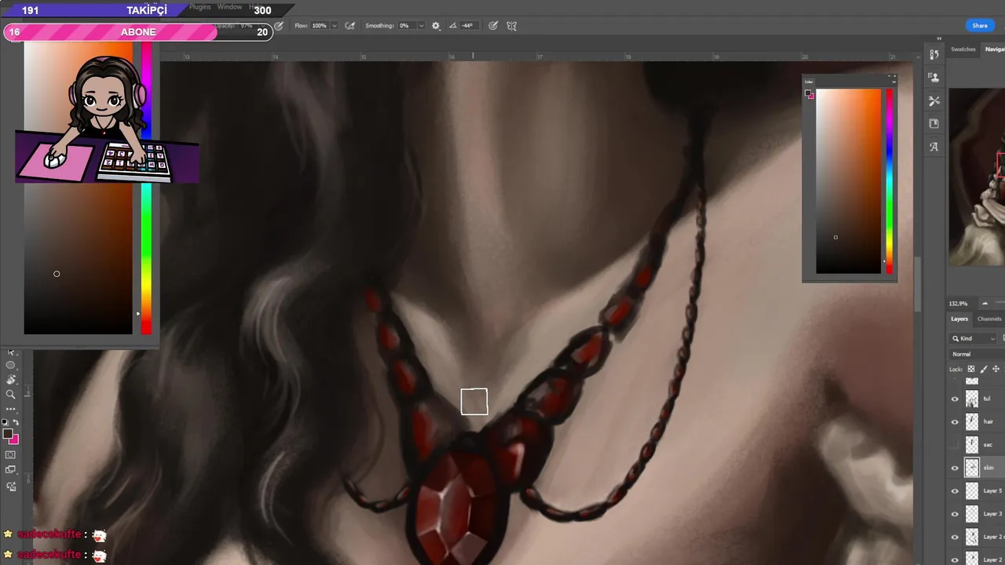The width and height of the screenshot is (1005, 565).
Task: Select the Zoom tool
Action: click(10, 394)
